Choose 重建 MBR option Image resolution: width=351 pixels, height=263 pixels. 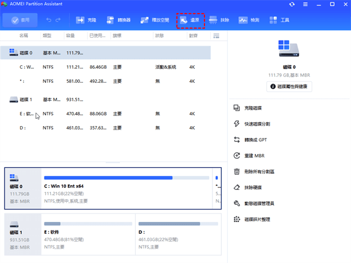pos(249,156)
